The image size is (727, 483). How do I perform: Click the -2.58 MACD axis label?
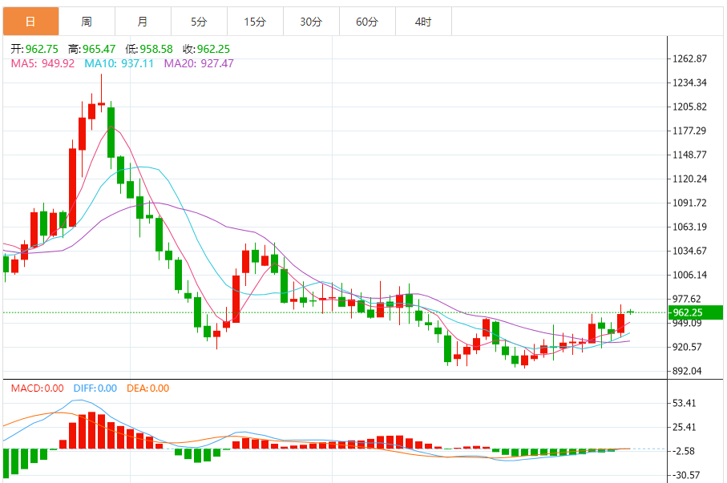[683, 452]
